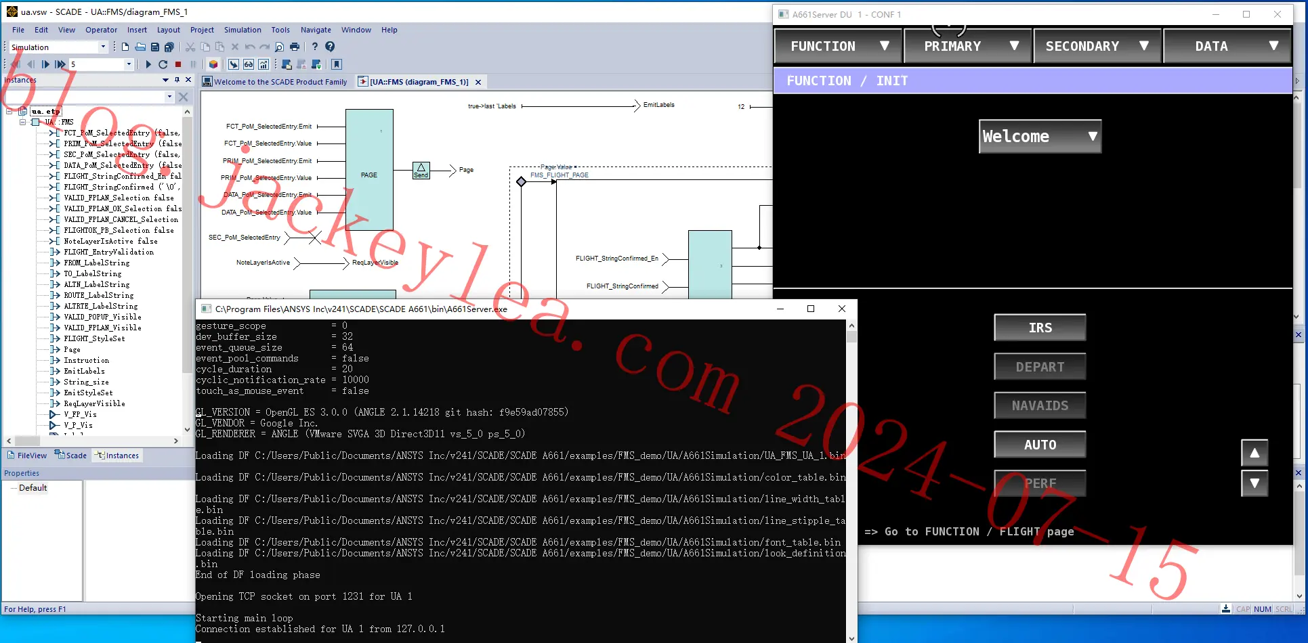The image size is (1308, 643).
Task: Open the Instances filter combo box dropdown
Action: tap(169, 97)
